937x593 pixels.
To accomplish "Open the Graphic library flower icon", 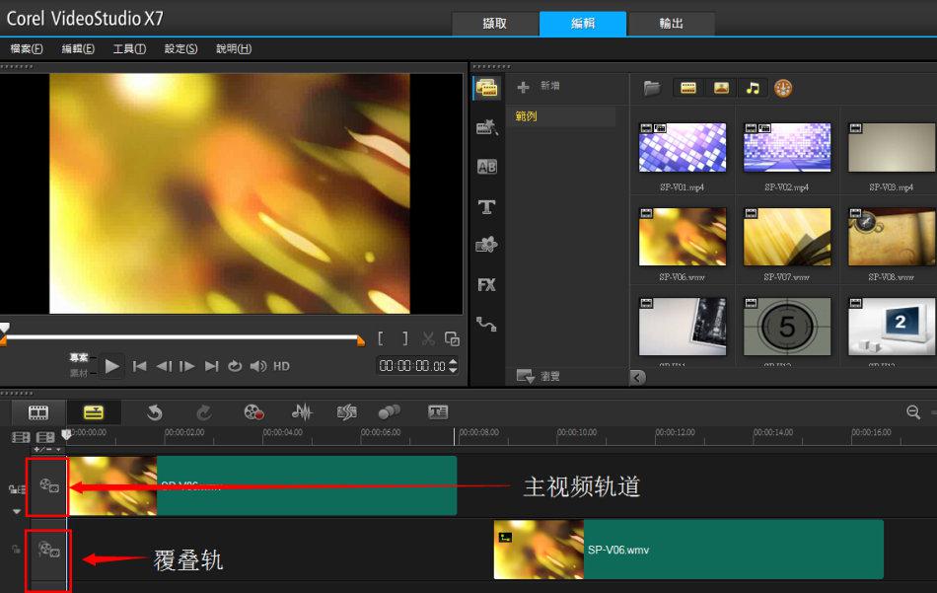I will coord(486,245).
